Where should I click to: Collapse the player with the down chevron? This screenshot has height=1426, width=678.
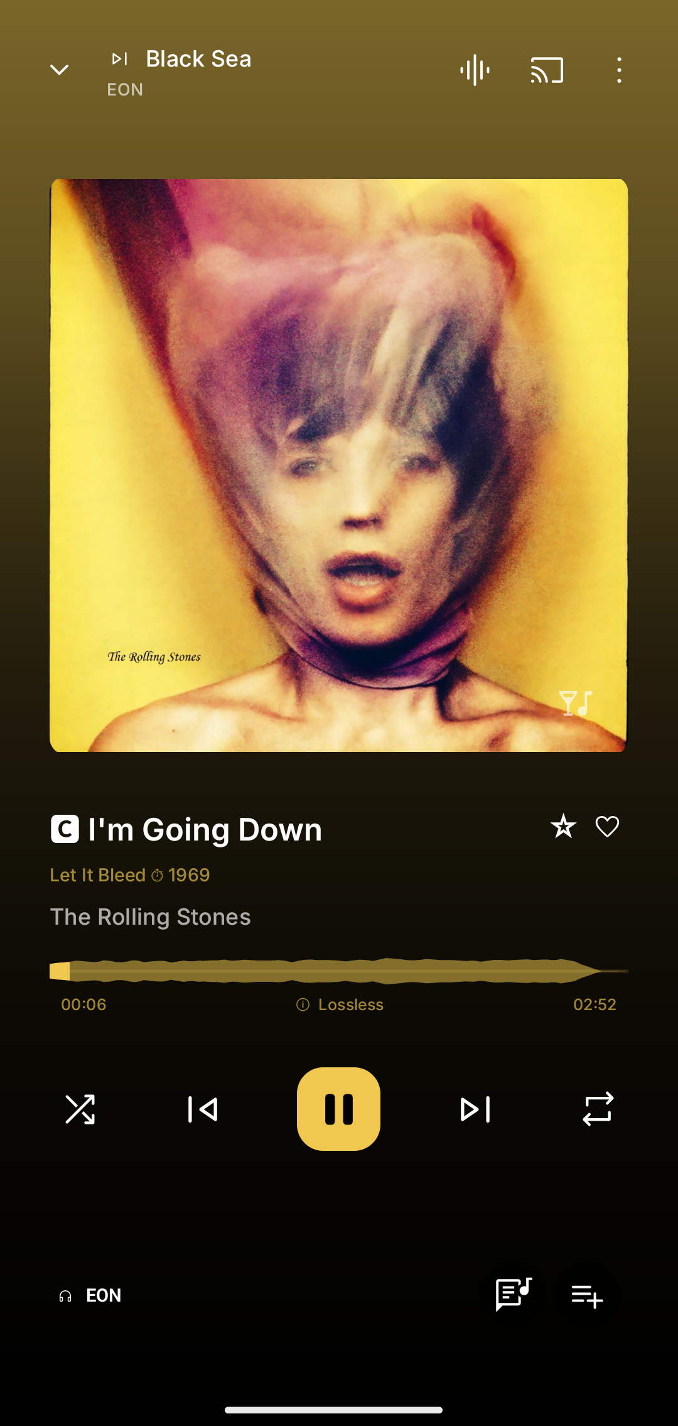click(x=60, y=70)
